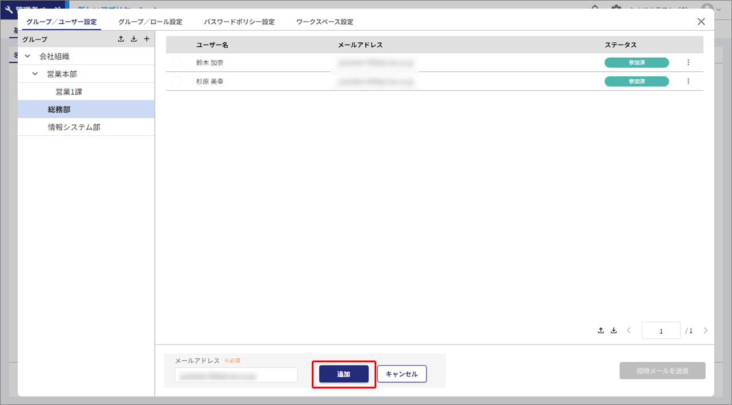732x405 pixels.
Task: Close the settings dialog with the X icon
Action: click(701, 22)
